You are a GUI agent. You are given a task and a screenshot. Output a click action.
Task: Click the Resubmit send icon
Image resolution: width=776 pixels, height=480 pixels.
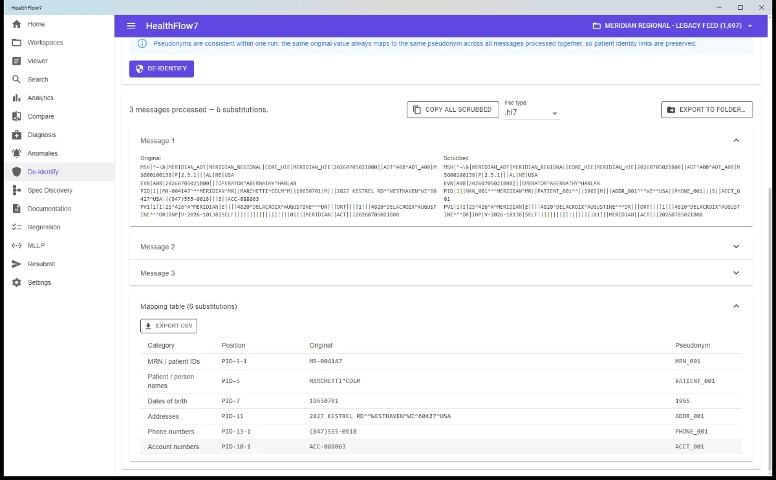pyautogui.click(x=17, y=264)
